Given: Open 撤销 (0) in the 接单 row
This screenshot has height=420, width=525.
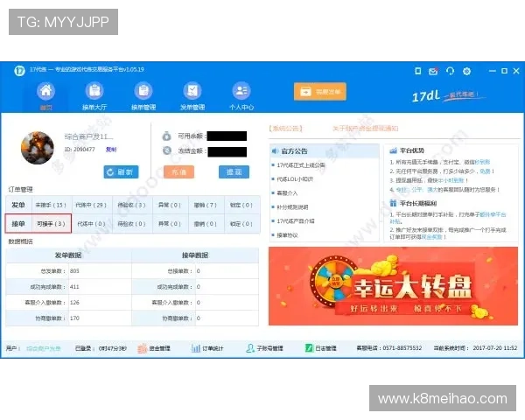Looking at the screenshot, I should tap(206, 224).
